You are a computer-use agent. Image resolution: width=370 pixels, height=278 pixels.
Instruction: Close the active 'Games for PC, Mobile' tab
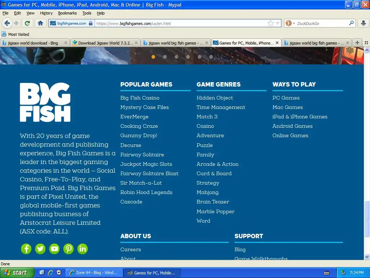pos(277,43)
